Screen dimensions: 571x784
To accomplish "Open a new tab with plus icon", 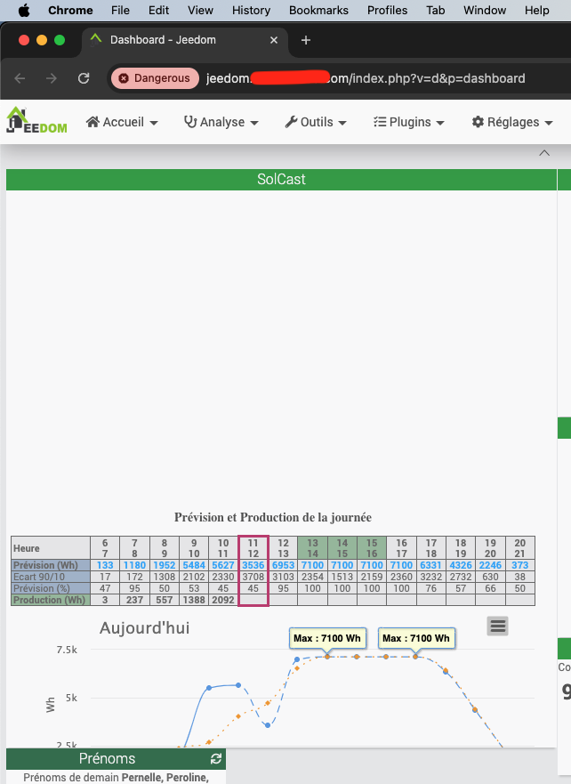I will click(306, 40).
